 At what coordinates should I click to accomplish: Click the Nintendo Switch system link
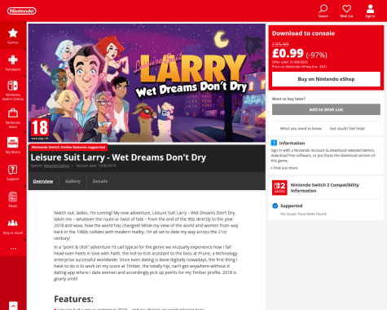56,166
